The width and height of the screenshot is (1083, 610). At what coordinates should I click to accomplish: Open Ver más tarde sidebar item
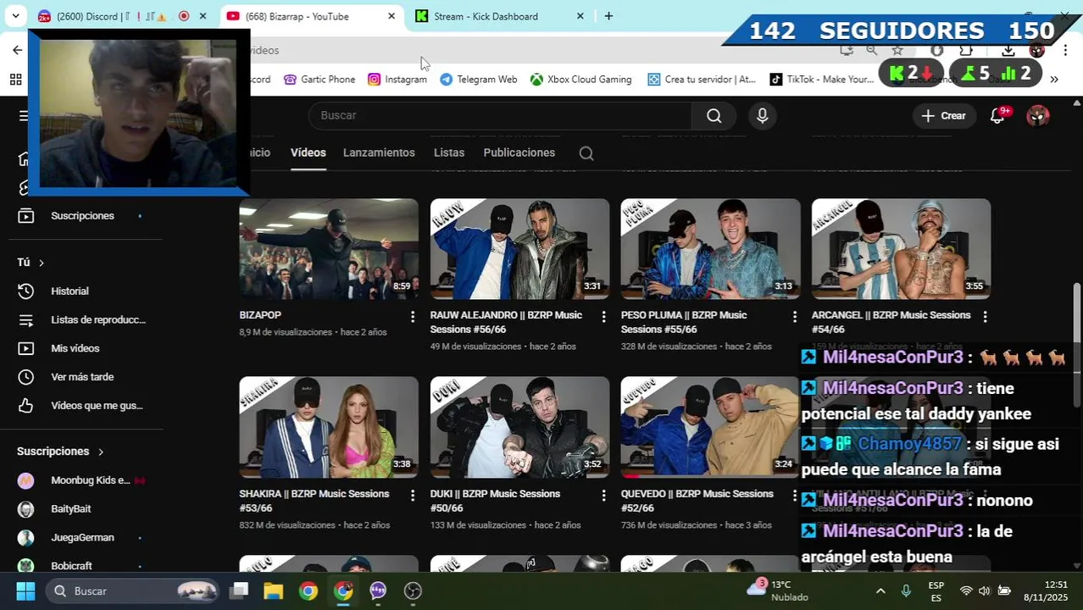coord(81,377)
